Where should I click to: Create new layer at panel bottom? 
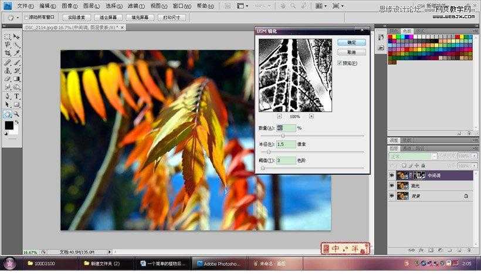coord(459,251)
